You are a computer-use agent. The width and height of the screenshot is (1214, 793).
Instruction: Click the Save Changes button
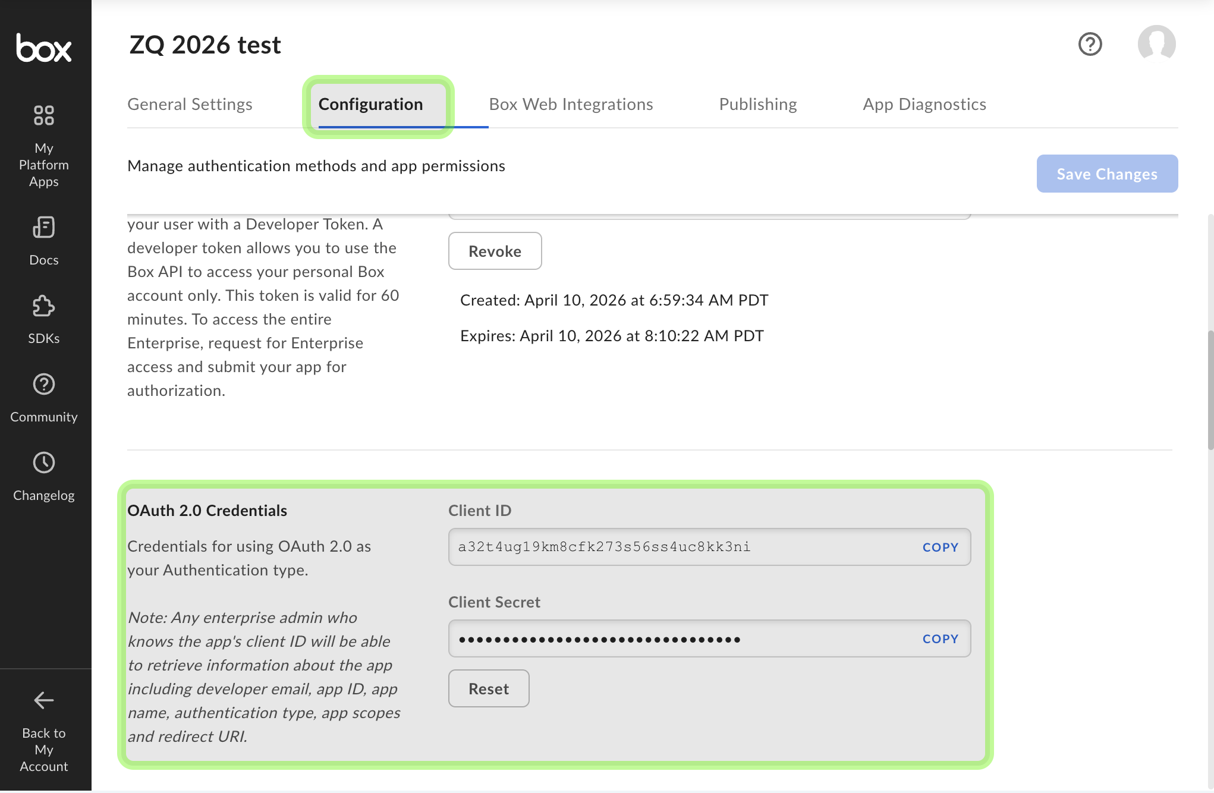1106,174
